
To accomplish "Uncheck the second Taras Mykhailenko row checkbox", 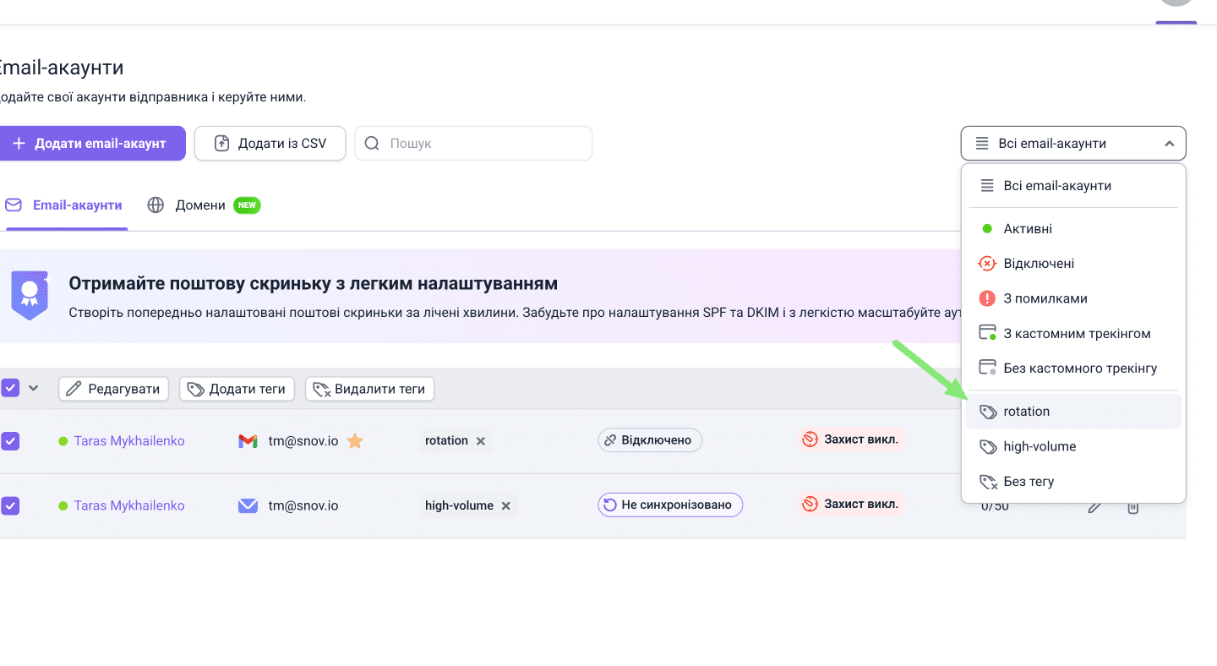I will click(10, 505).
